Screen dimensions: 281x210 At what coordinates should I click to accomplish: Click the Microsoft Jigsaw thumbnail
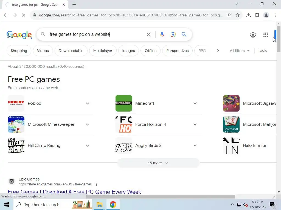point(231,103)
